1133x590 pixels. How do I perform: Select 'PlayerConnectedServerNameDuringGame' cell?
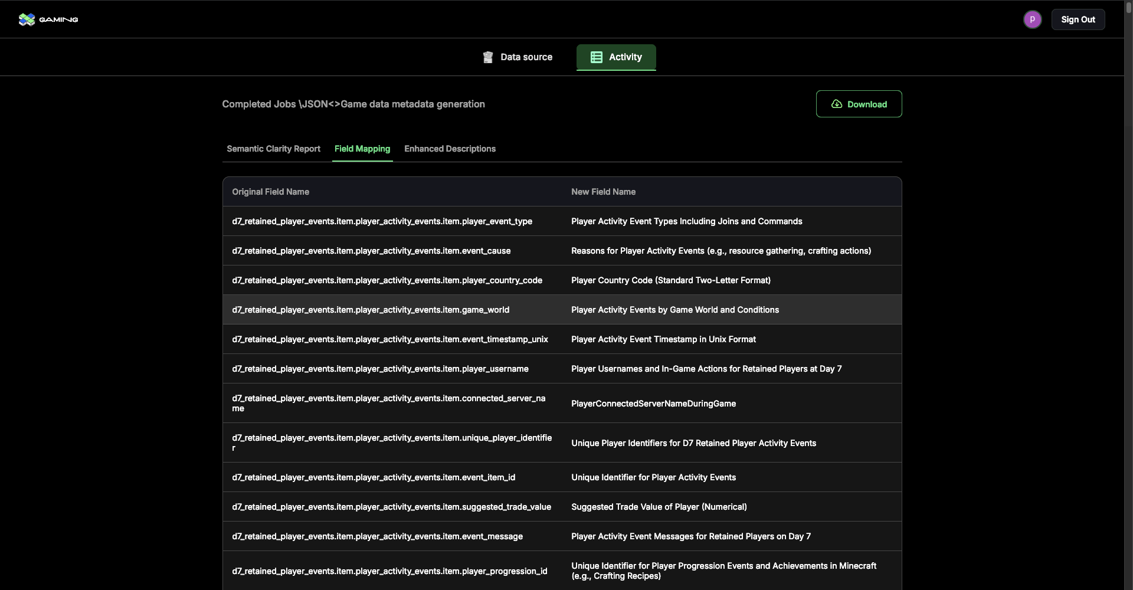tap(732, 403)
